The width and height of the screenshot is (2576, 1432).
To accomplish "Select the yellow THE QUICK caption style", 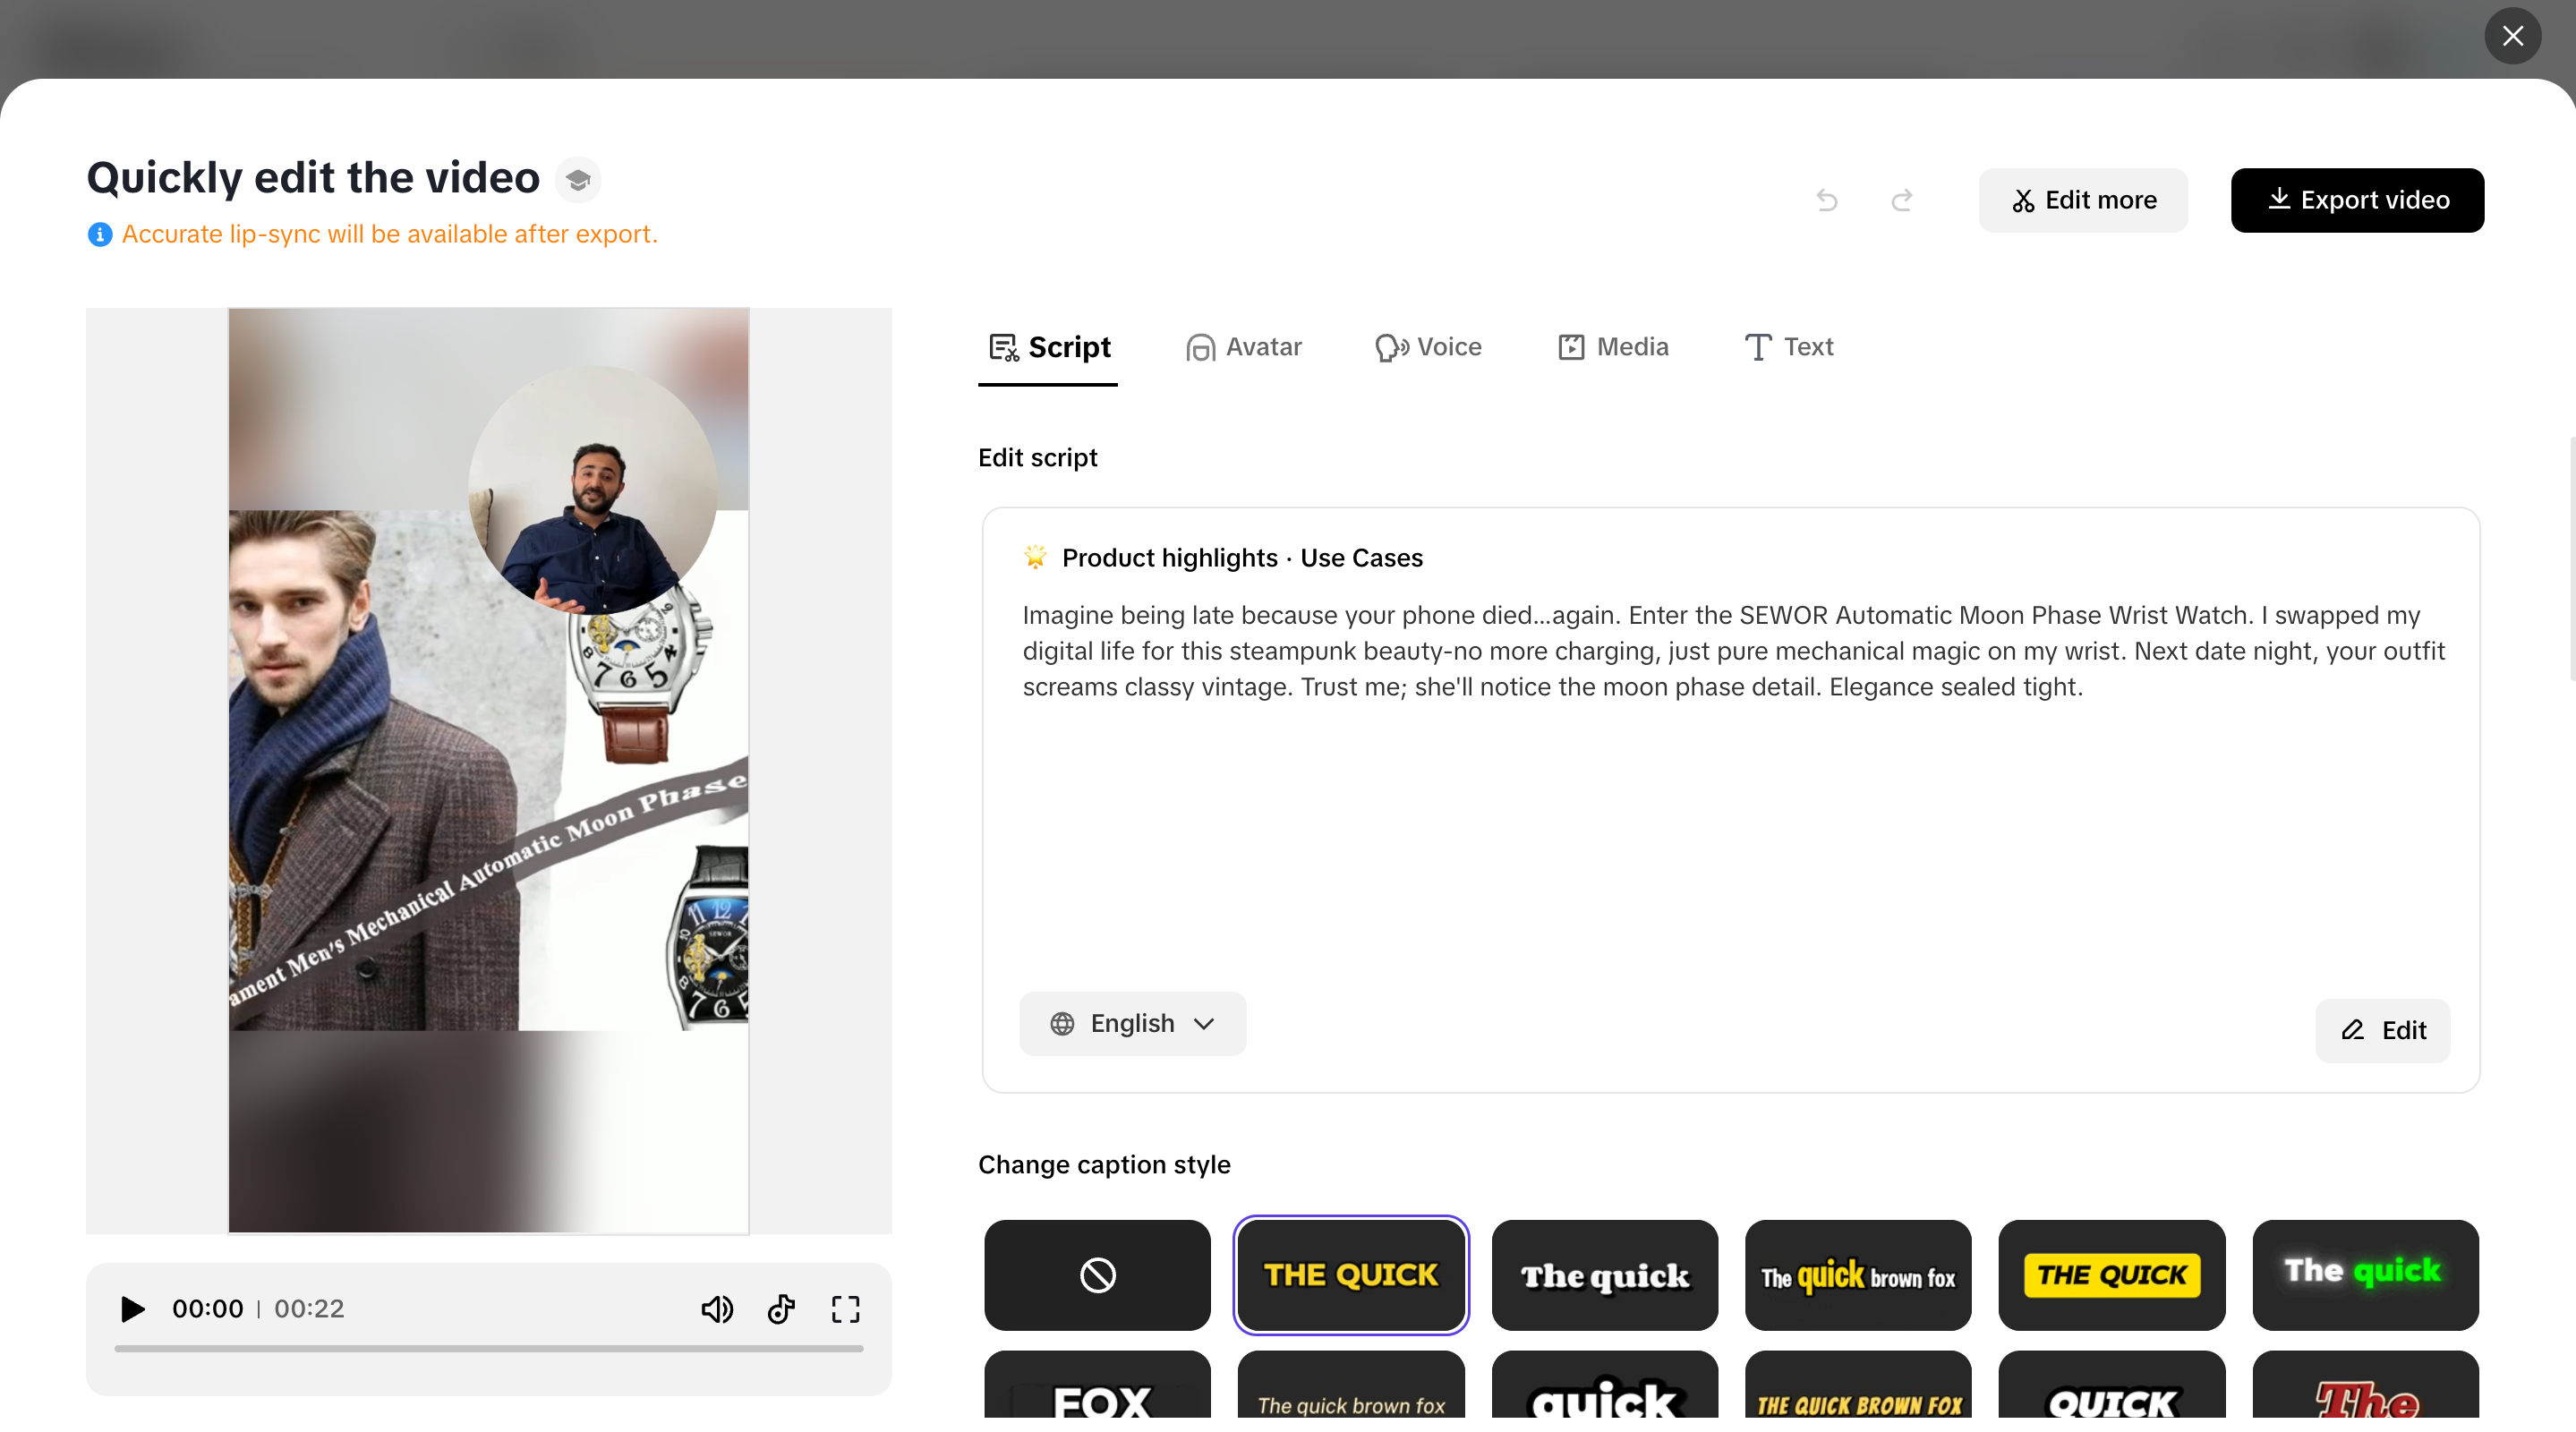I will click(1351, 1275).
